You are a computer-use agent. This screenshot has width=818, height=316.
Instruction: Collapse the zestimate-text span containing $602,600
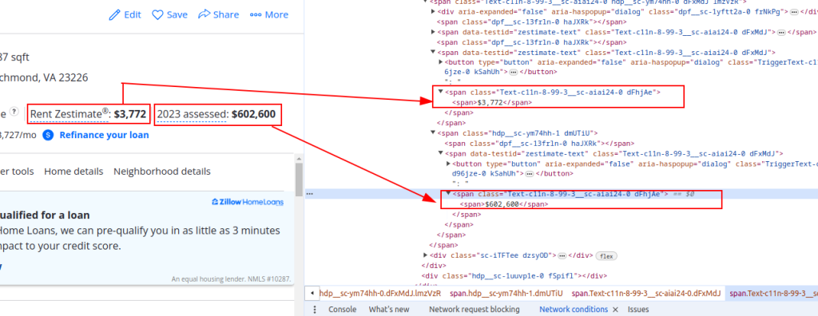click(x=441, y=153)
